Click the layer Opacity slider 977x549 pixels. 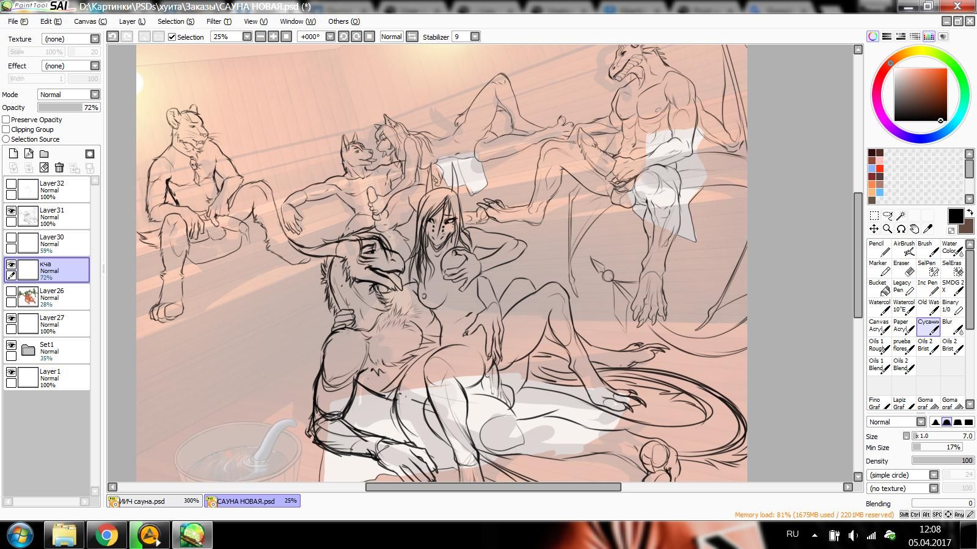pos(68,107)
